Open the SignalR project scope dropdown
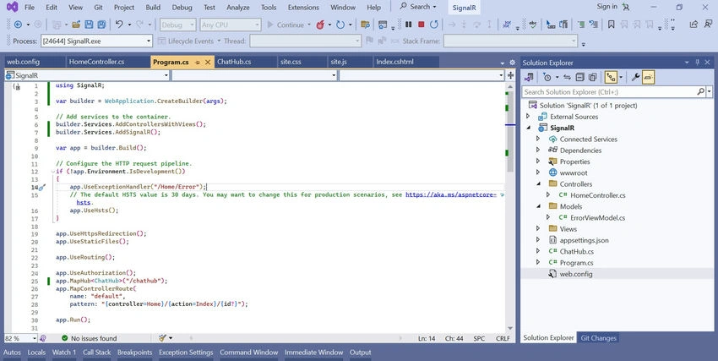This screenshot has height=361, width=718. tap(87, 75)
